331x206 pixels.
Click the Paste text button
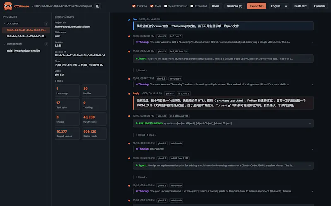[300, 6]
